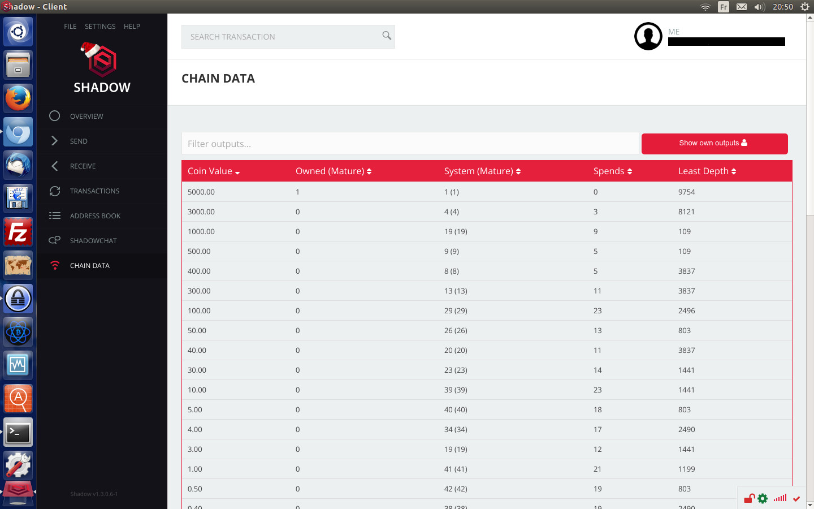Click the Chain Data wifi icon
The image size is (814, 509).
tap(54, 265)
